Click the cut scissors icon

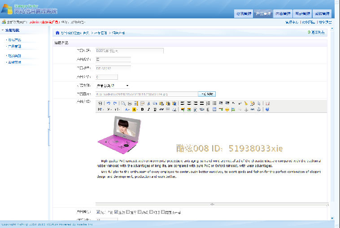tap(148, 103)
